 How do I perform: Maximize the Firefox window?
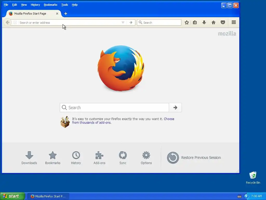[230, 5]
